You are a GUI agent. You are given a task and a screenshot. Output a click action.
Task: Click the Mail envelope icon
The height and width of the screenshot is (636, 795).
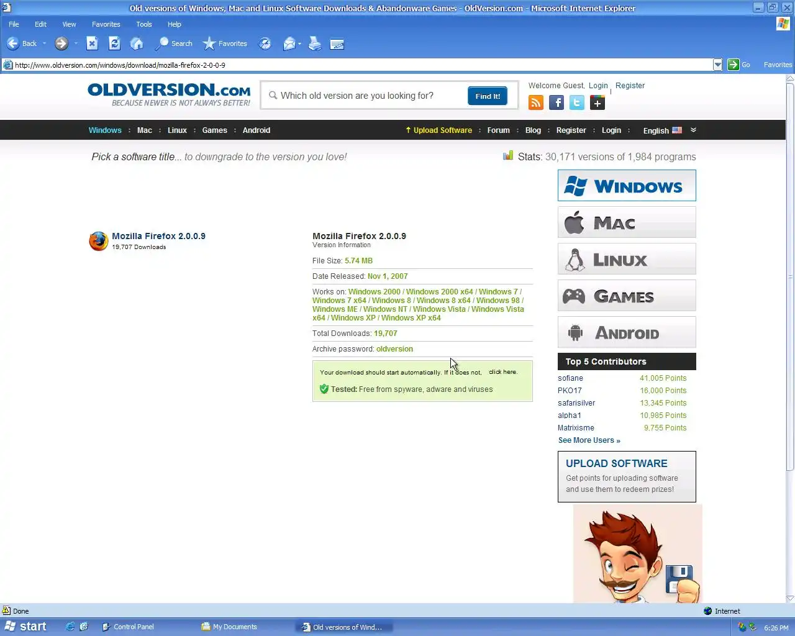[x=289, y=43]
